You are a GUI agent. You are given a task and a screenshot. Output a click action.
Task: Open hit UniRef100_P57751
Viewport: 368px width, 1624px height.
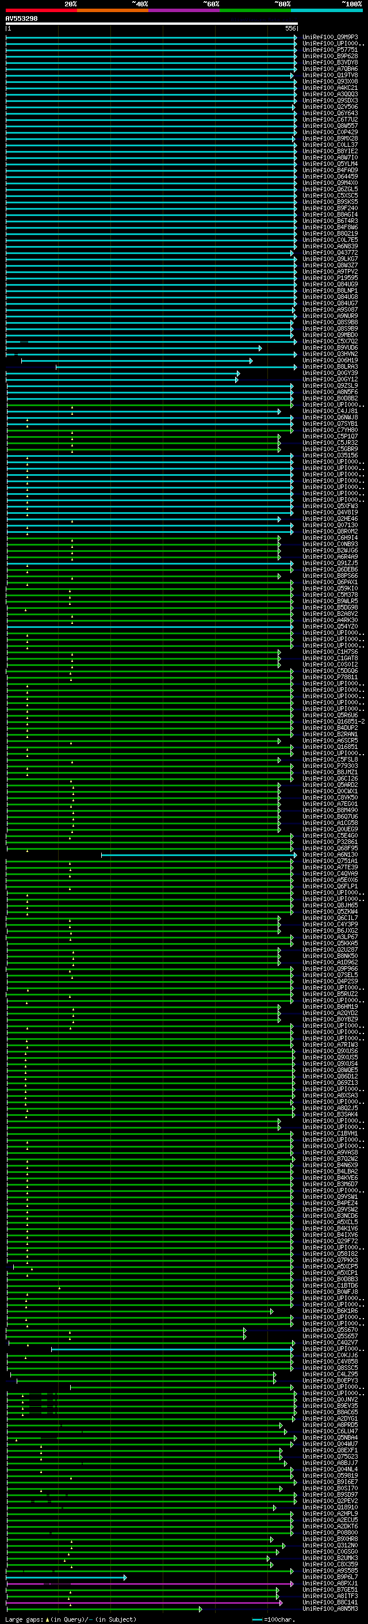coord(330,50)
